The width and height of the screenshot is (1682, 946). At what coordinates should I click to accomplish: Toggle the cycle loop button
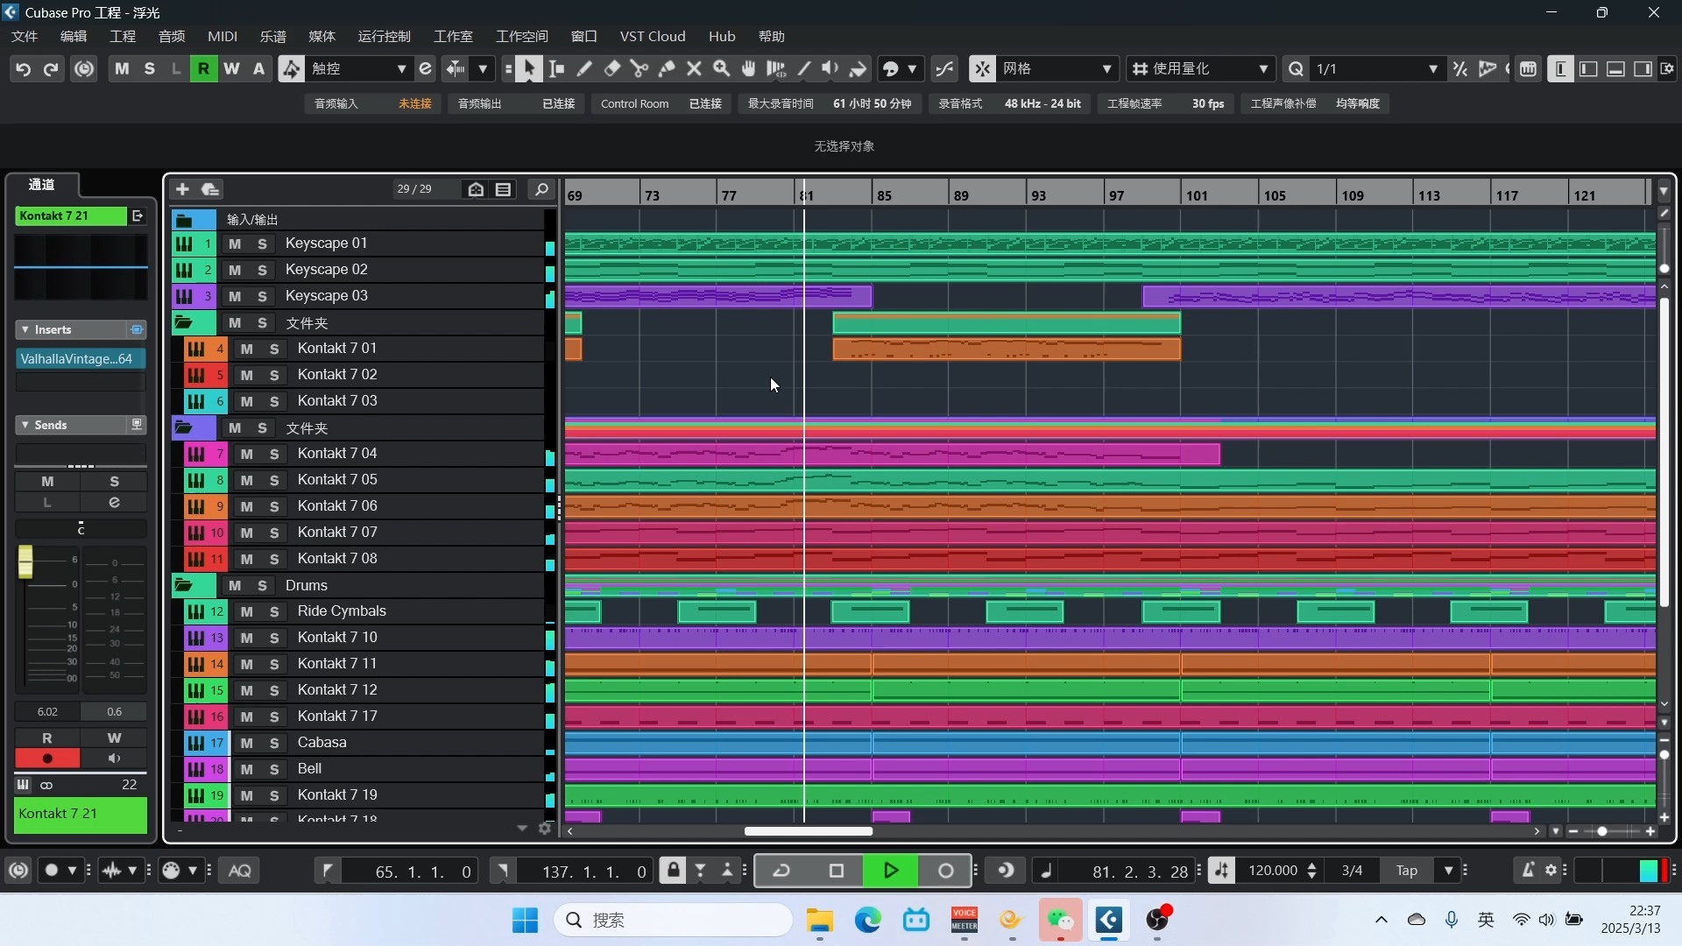tap(781, 871)
